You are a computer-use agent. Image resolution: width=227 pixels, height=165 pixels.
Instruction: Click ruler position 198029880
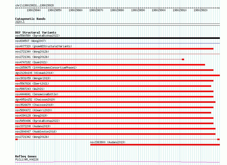tap(117, 10)
